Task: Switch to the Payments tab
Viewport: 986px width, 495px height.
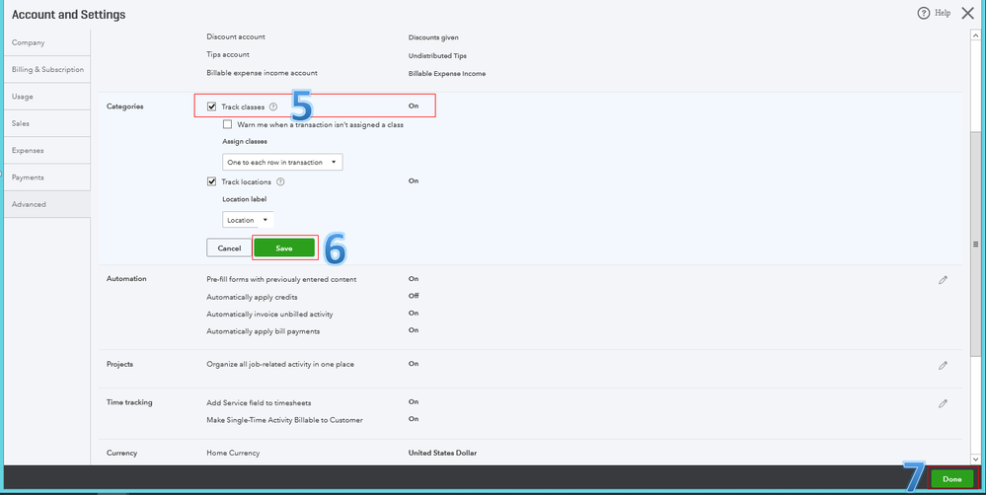Action: (x=47, y=177)
